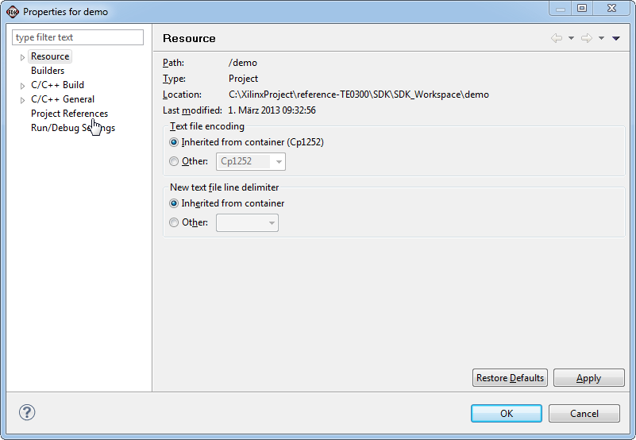
Task: Open the Project References page
Action: [69, 114]
